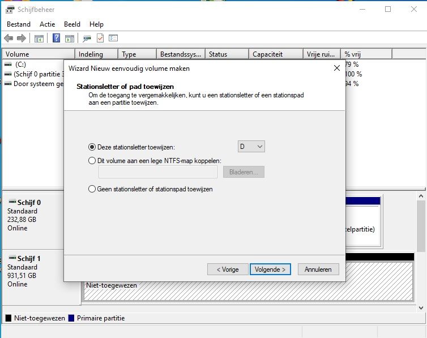This screenshot has width=427, height=338.
Task: Click the blue Primaire partitie legend swatch
Action: 71,318
